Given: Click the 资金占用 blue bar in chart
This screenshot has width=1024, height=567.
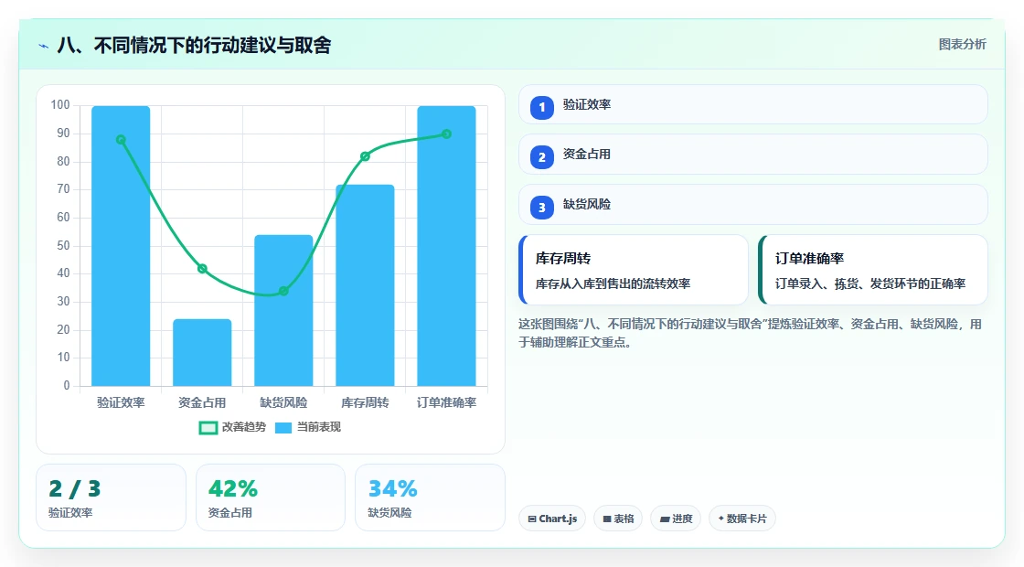Looking at the screenshot, I should click(x=202, y=352).
